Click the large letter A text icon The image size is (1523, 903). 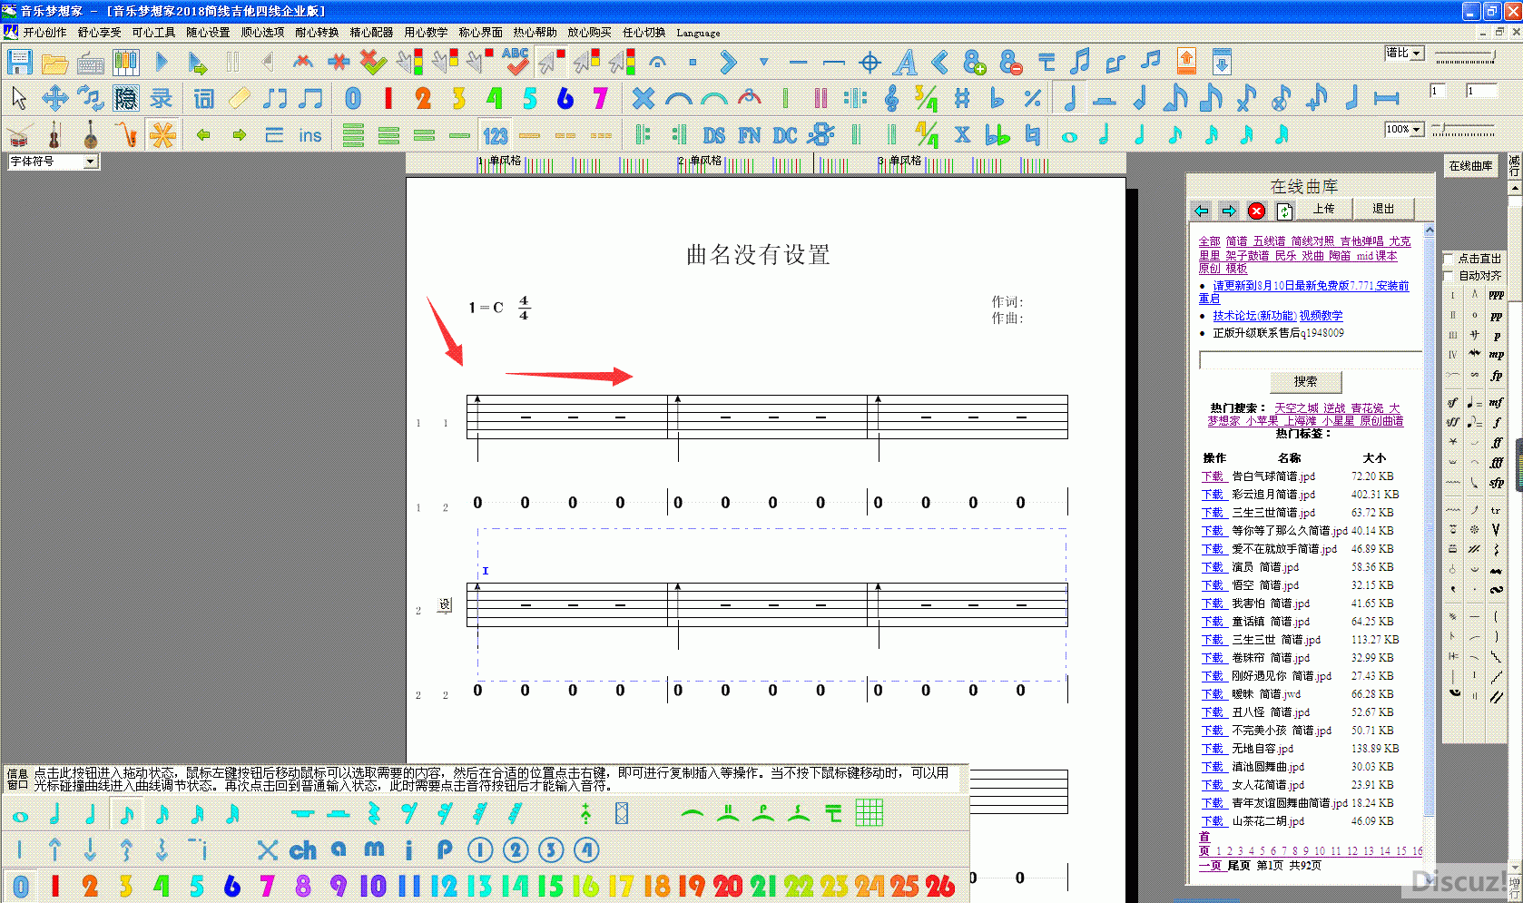click(905, 62)
